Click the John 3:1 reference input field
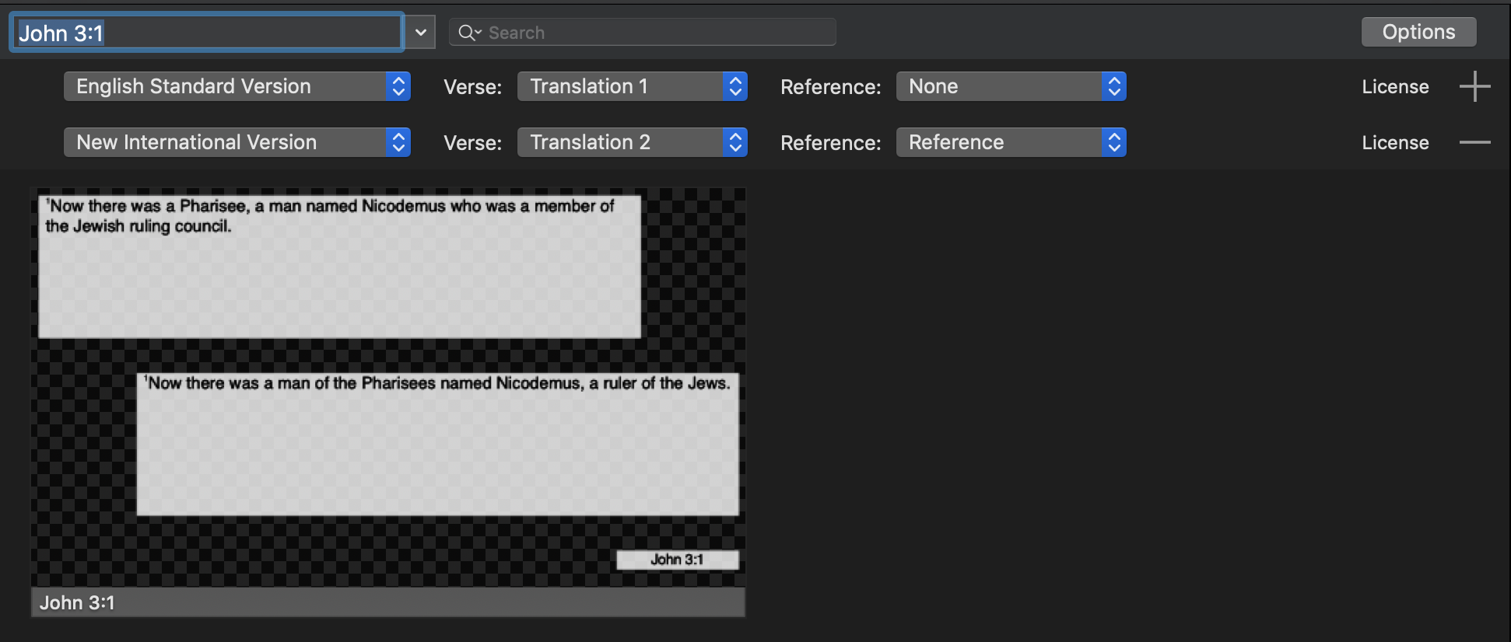 tap(207, 33)
